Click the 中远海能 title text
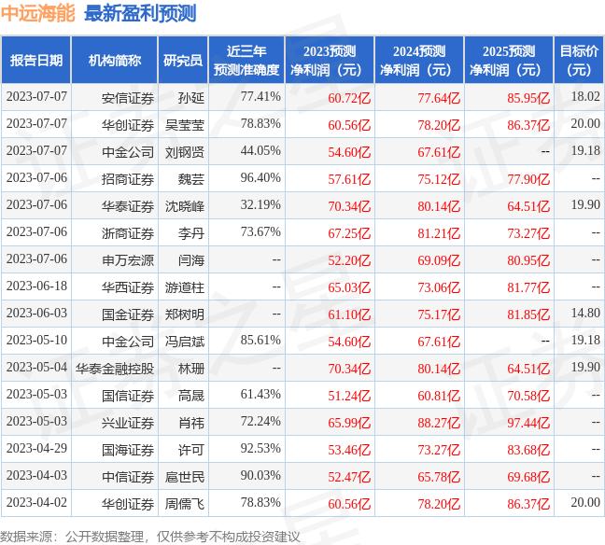The height and width of the screenshot is (545, 605). pyautogui.click(x=37, y=13)
